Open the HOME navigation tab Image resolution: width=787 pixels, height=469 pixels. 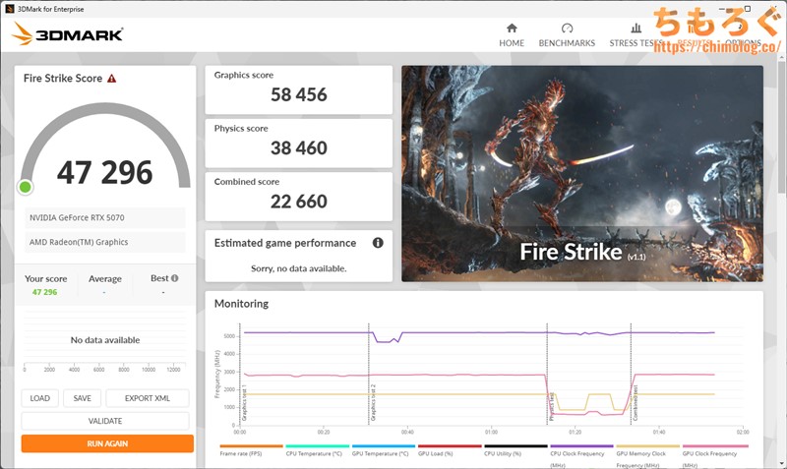pyautogui.click(x=512, y=35)
